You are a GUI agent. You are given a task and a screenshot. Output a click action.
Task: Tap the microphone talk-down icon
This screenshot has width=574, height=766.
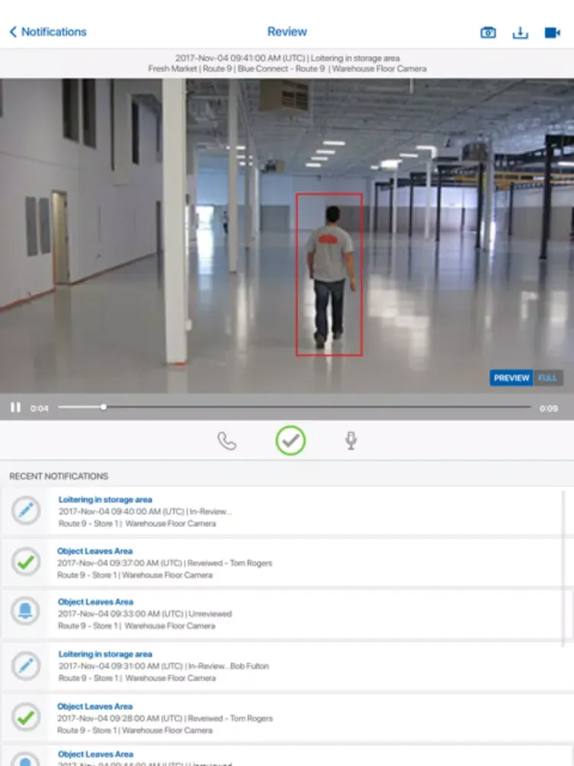click(351, 440)
